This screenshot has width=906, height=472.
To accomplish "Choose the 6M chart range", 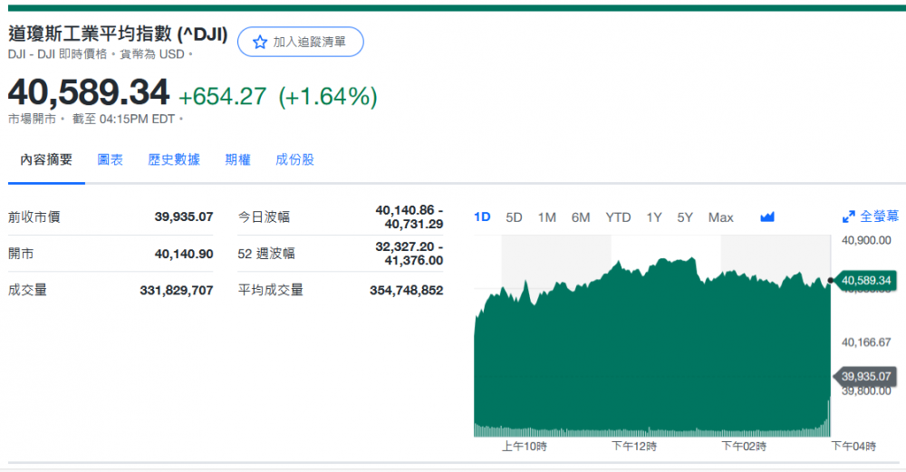I will [581, 217].
